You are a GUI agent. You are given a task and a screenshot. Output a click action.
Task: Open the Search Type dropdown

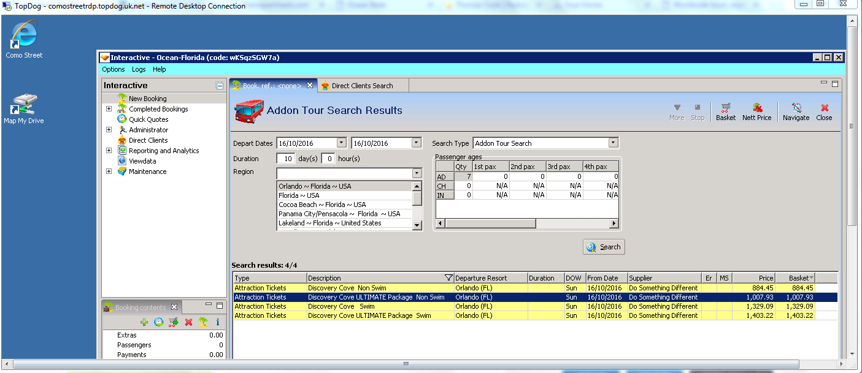pos(612,143)
